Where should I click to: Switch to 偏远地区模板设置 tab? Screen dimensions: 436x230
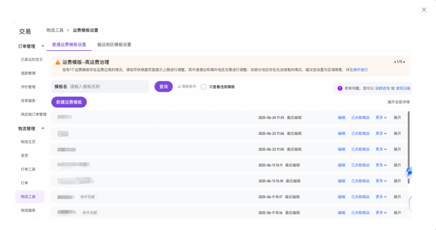(x=114, y=44)
